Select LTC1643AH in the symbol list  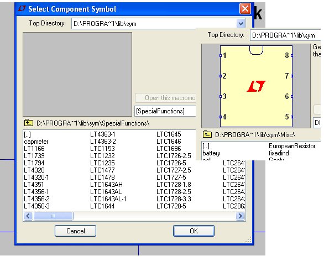[106, 185]
